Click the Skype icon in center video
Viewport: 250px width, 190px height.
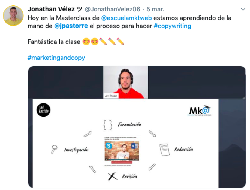coord(109,145)
